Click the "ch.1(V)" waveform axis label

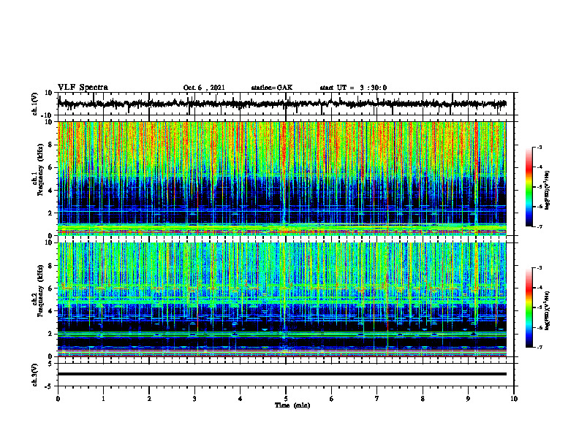[34, 104]
